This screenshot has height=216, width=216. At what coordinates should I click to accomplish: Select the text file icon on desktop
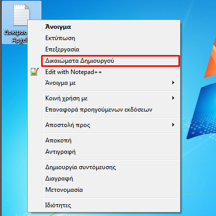21,15
